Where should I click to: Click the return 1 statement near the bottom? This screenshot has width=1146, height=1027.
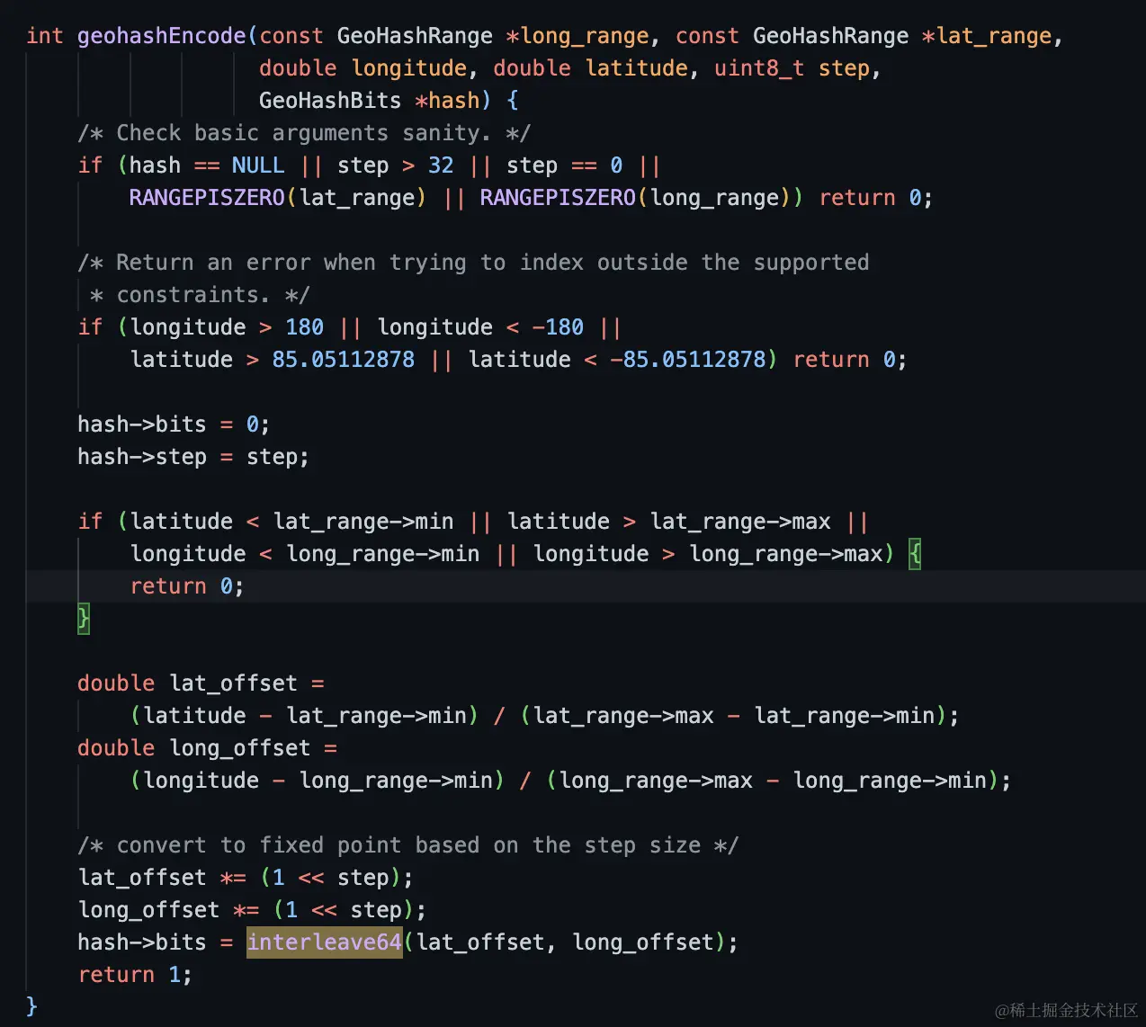click(133, 974)
